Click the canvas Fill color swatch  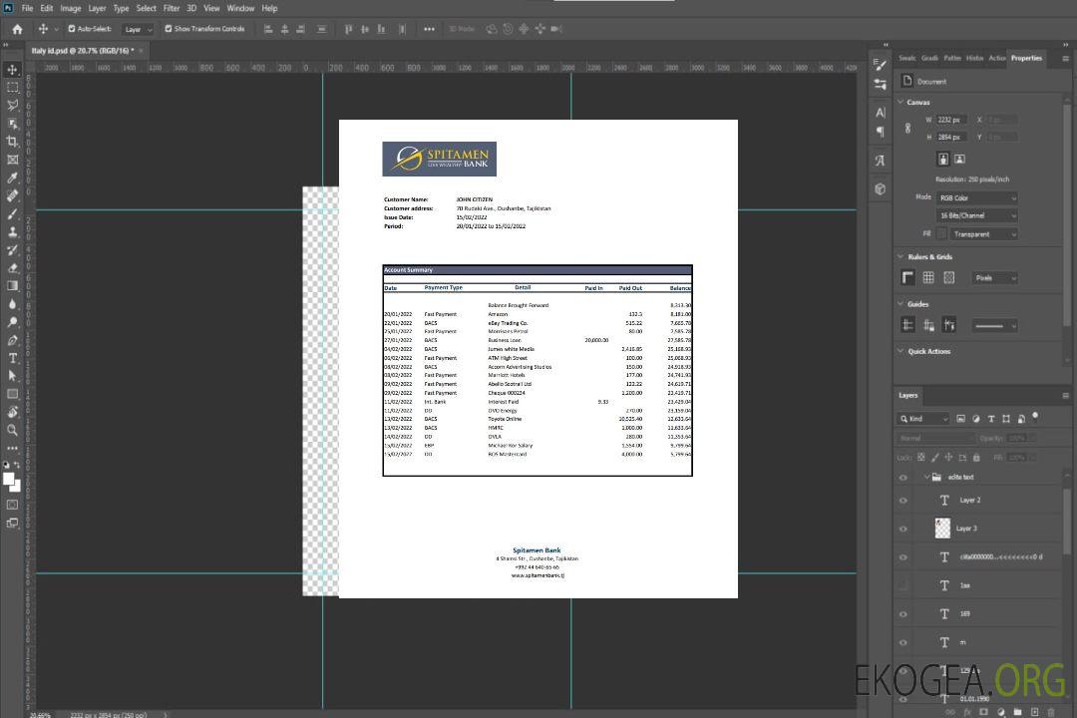(941, 234)
